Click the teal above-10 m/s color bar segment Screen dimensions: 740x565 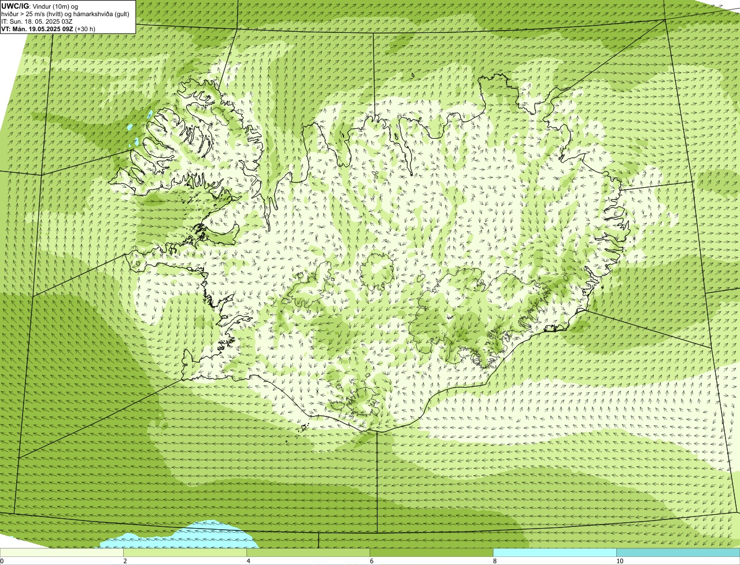678,552
